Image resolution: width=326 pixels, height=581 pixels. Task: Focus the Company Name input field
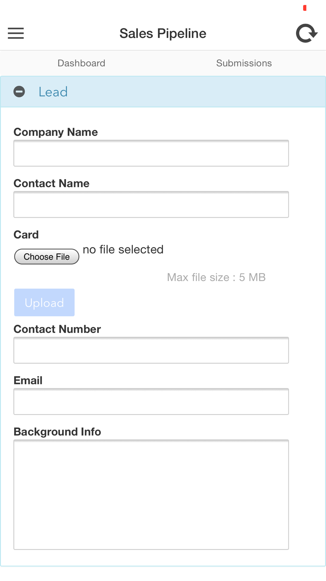(151, 153)
